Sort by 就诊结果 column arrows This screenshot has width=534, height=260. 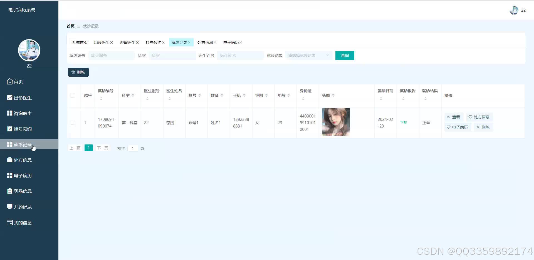[426, 99]
